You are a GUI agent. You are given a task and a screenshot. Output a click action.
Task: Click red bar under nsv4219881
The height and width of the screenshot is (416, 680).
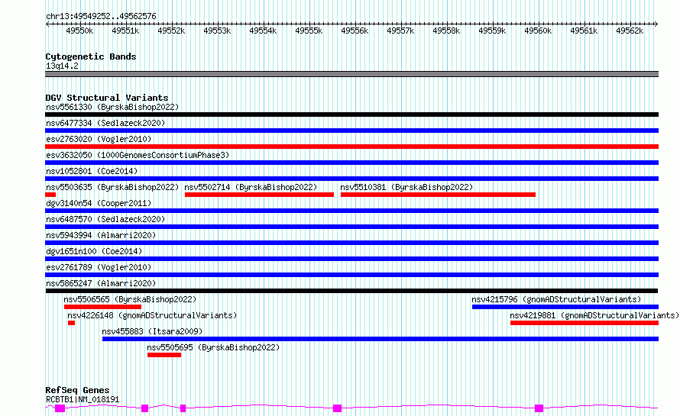[x=584, y=323]
